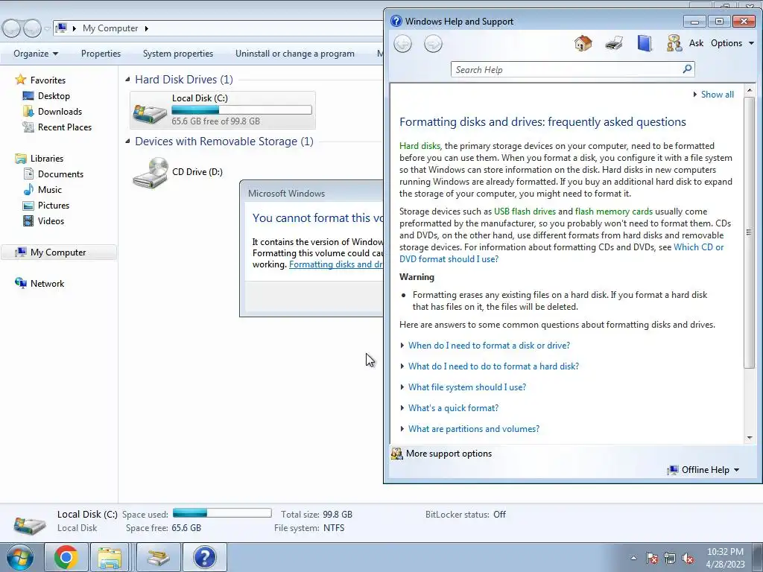
Task: Expand the My Computer breadcrumb arrow
Action: [147, 28]
